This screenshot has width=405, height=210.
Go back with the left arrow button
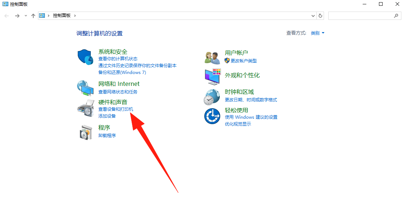(7, 16)
